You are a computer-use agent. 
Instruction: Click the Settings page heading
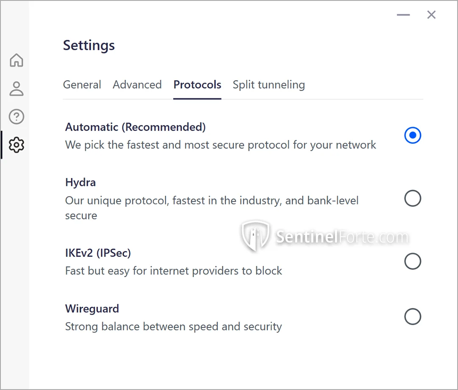(x=89, y=45)
